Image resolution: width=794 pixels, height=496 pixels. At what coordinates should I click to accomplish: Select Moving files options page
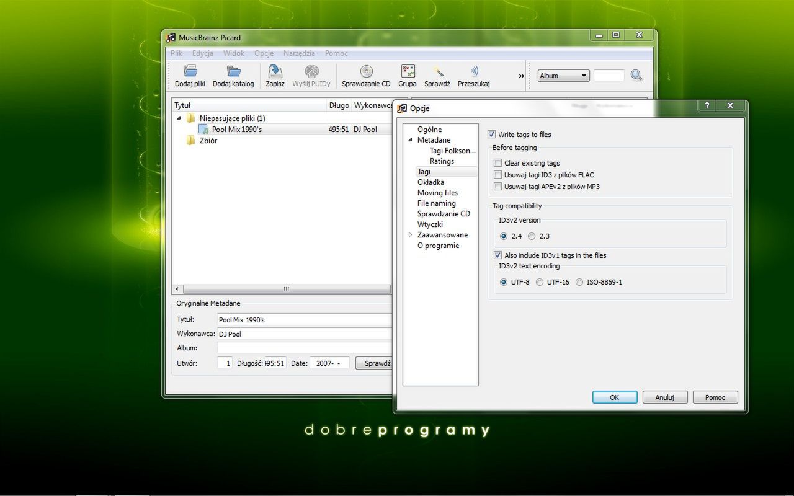pos(437,193)
